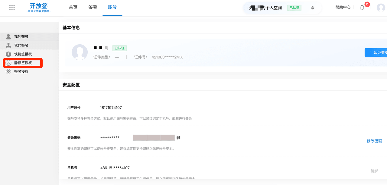The image size is (387, 185).
Task: Click the 解绑 link for phone number
Action: coord(374,171)
